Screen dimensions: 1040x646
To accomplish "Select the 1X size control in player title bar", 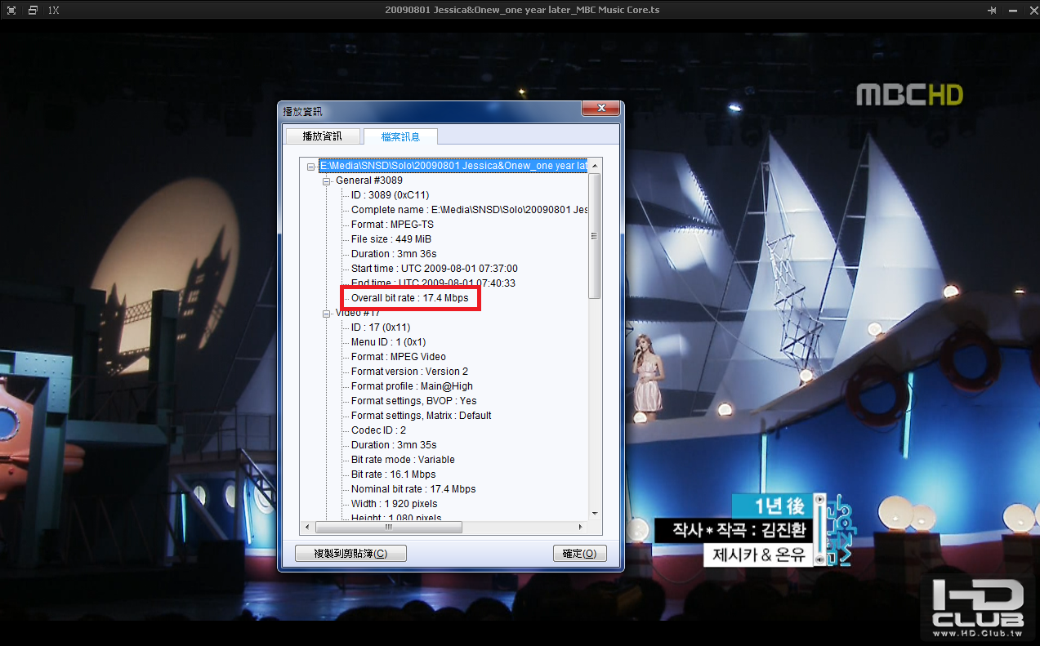I will [x=53, y=11].
